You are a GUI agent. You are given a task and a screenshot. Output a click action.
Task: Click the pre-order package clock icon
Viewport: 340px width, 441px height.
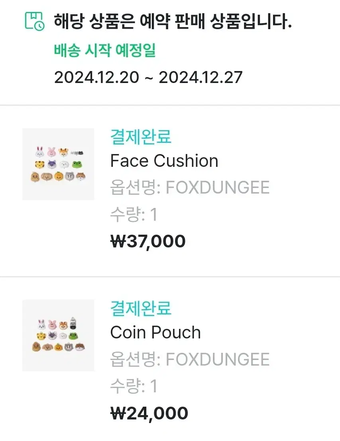click(35, 21)
